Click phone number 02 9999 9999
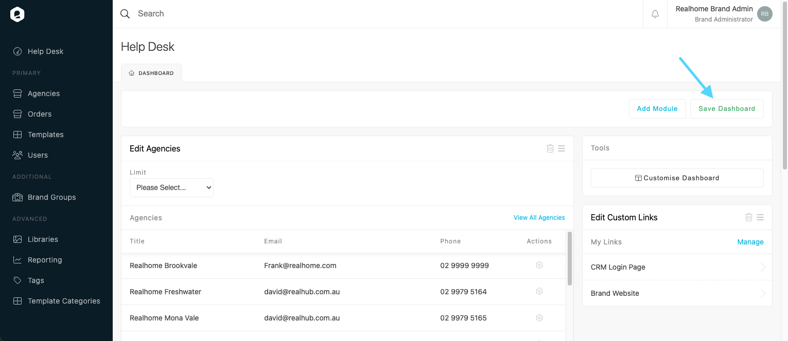This screenshot has width=788, height=341. pyautogui.click(x=465, y=266)
